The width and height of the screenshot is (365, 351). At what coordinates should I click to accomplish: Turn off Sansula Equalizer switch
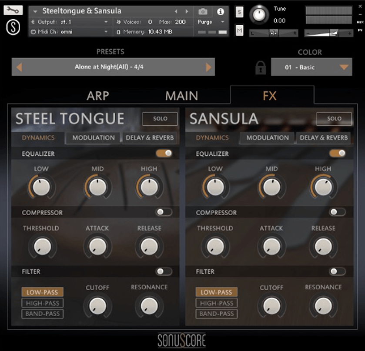(x=338, y=153)
